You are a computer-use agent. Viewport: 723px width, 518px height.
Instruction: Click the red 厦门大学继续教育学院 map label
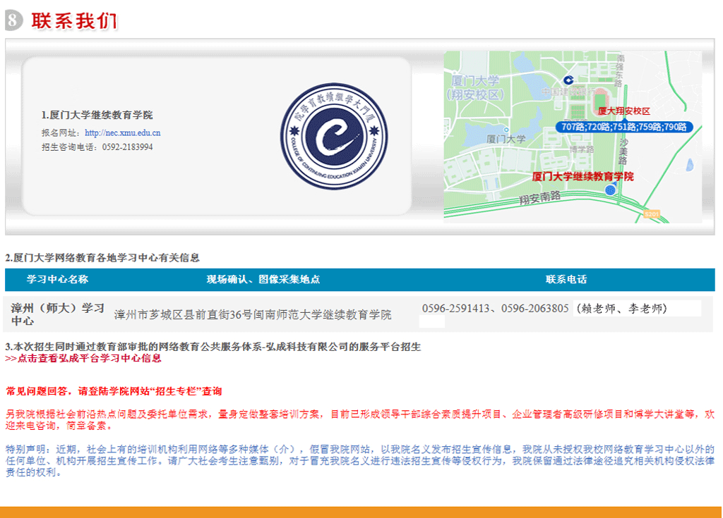click(582, 176)
